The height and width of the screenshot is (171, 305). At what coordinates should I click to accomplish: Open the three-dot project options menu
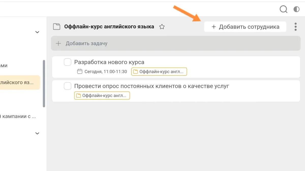[x=295, y=27]
